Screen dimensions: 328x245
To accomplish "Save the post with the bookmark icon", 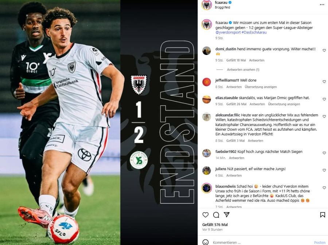I will [x=323, y=215].
